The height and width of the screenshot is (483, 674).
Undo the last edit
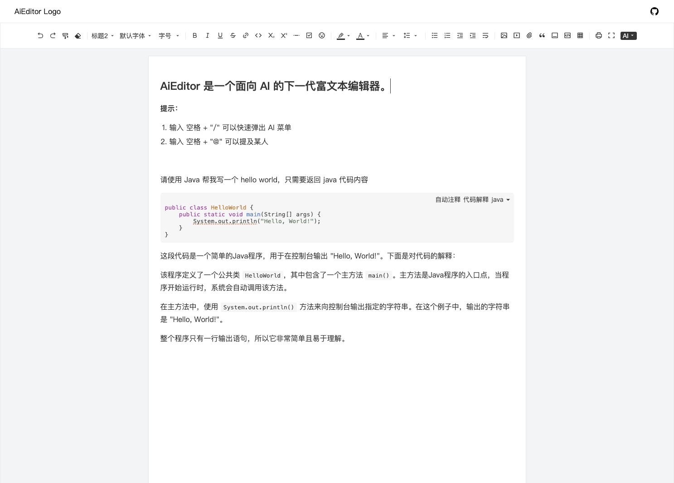point(40,35)
